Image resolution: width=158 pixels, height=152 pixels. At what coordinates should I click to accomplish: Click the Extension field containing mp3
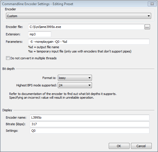pyautogui.click(x=40, y=34)
